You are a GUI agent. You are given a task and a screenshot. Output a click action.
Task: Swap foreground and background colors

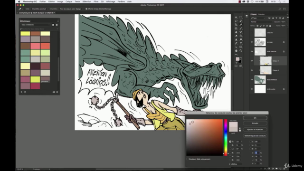(x=241, y=58)
